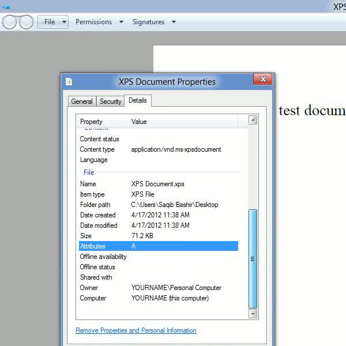Close the XPS Document Properties dialog
This screenshot has width=346, height=346.
(x=263, y=79)
